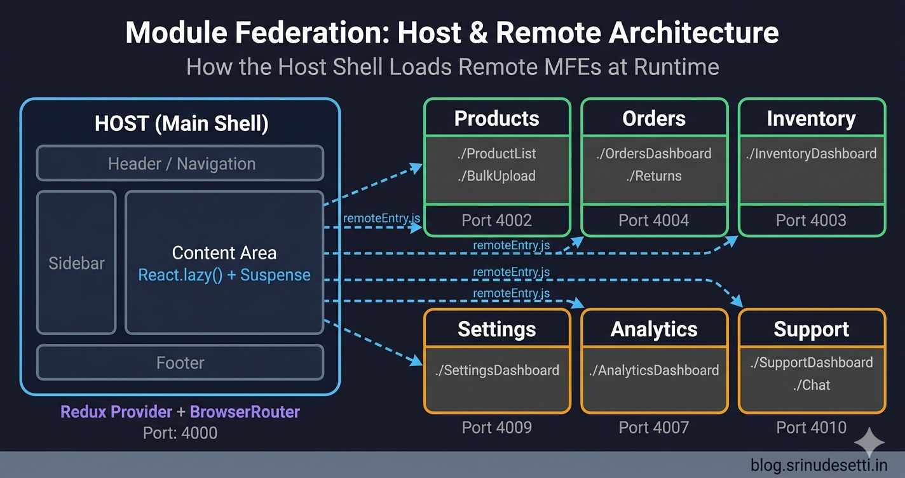
Task: Click the 'Port 4004' label
Action: [x=654, y=221]
